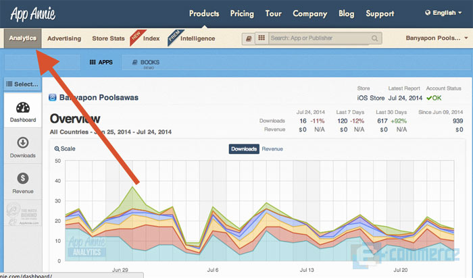This screenshot has width=473, height=278.
Task: Select the APPS section tab
Action: pyautogui.click(x=101, y=62)
